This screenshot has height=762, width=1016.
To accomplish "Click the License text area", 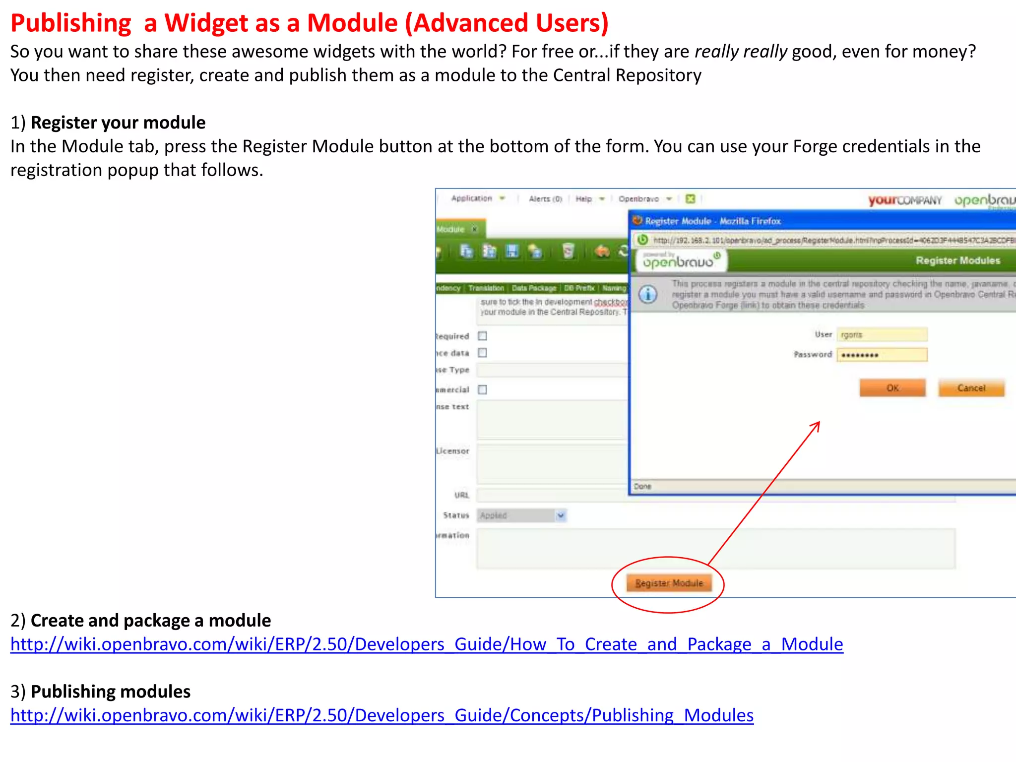I will 552,420.
